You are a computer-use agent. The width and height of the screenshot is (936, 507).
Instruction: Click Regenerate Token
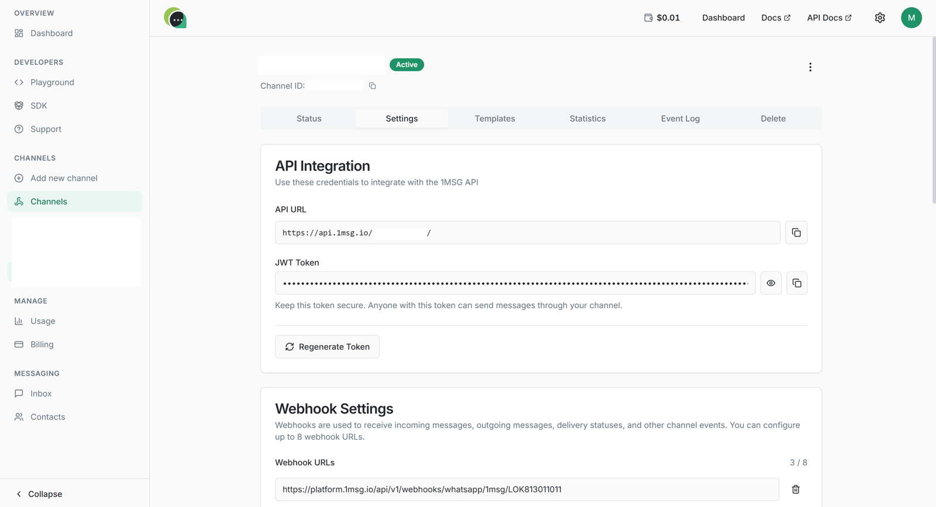point(327,347)
